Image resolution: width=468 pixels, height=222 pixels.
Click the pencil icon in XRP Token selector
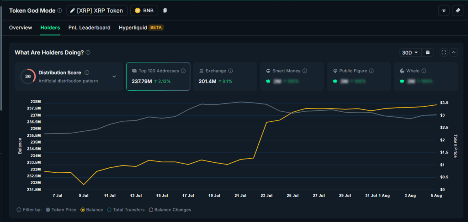coord(72,10)
